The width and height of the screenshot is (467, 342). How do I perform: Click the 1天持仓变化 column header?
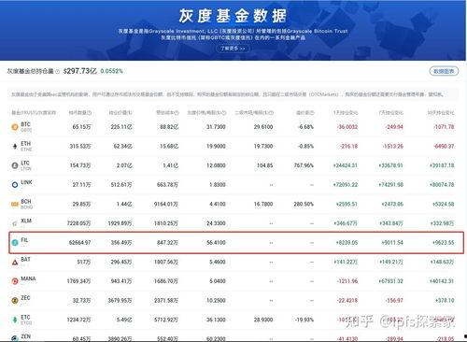tap(346, 112)
